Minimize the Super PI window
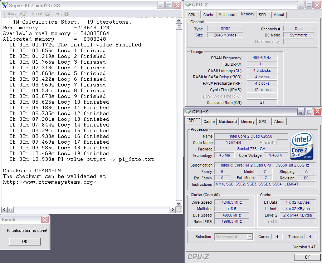This screenshot has width=322, height=263. coord(161,6)
